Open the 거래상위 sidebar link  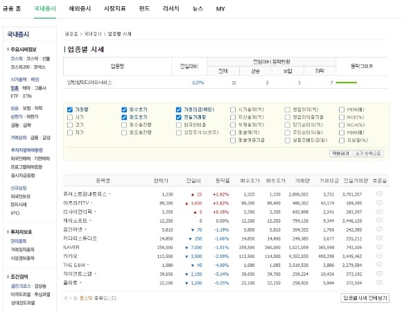pos(19,138)
